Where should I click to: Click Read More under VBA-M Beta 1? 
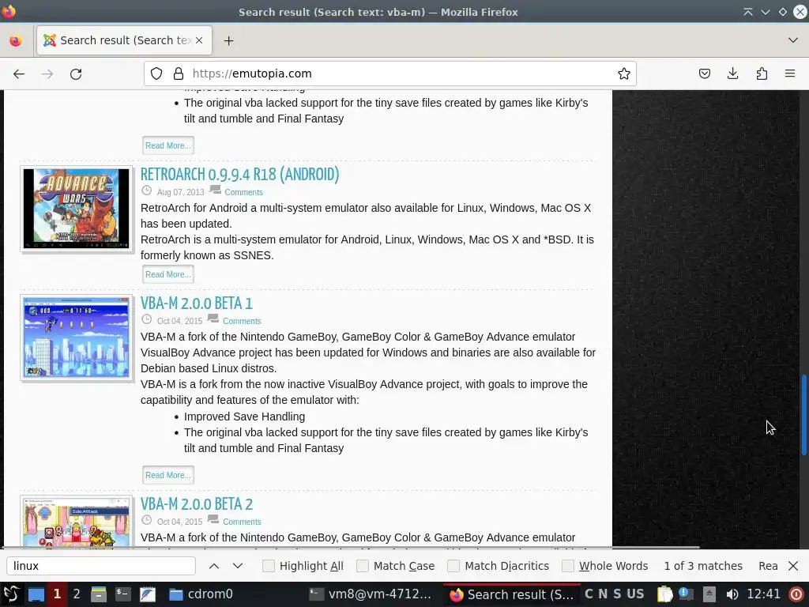[x=168, y=475]
